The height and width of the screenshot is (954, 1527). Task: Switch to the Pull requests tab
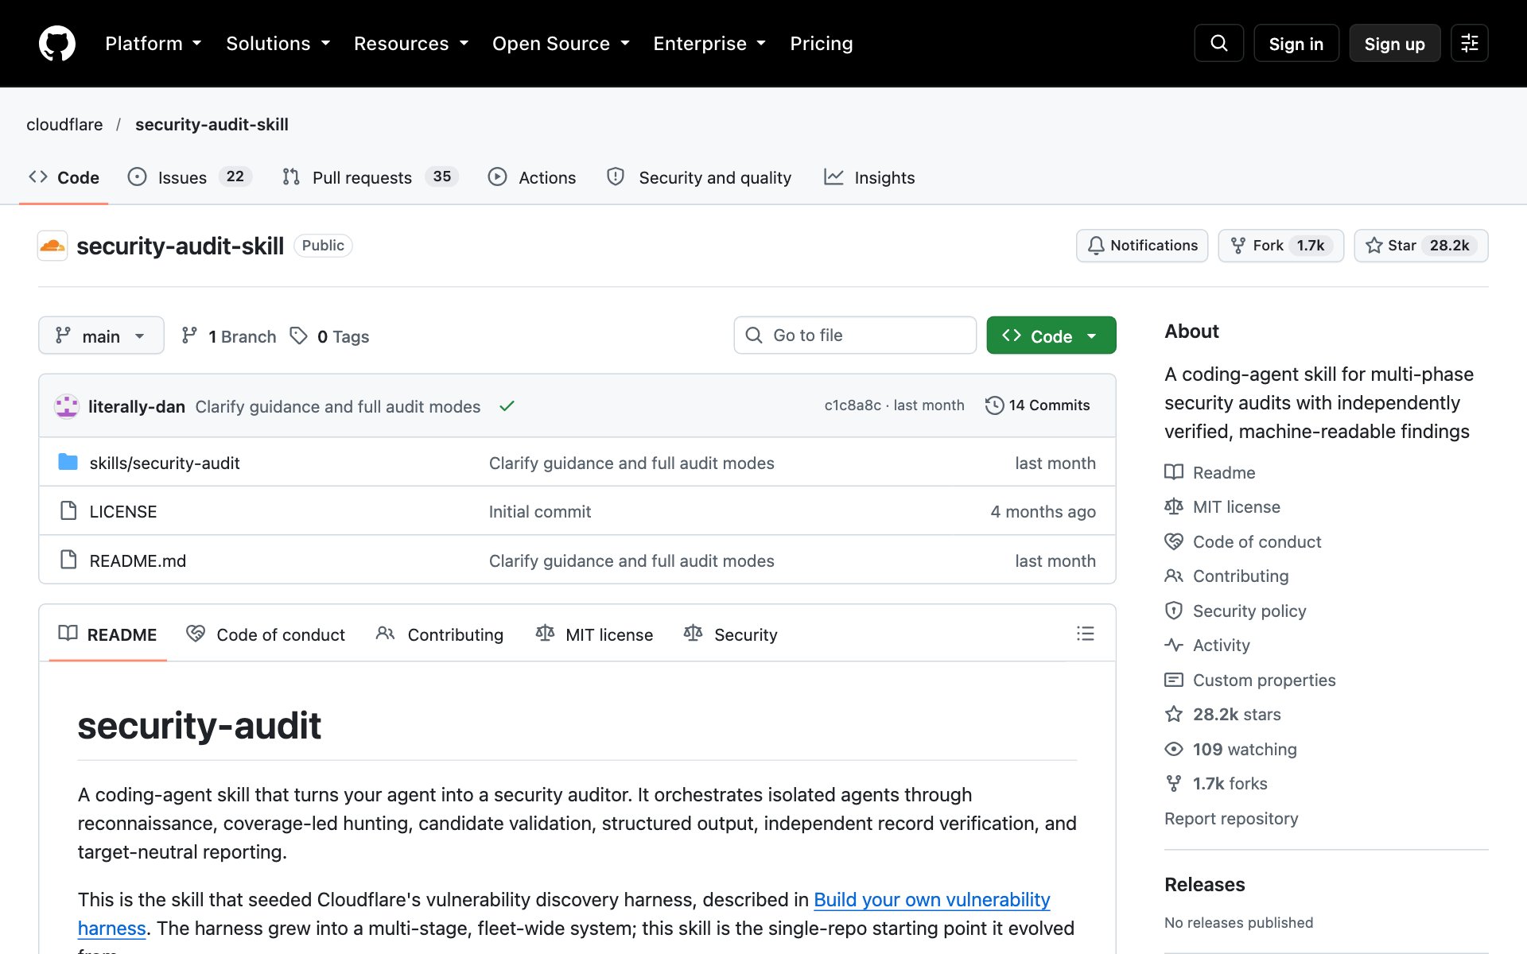[370, 177]
